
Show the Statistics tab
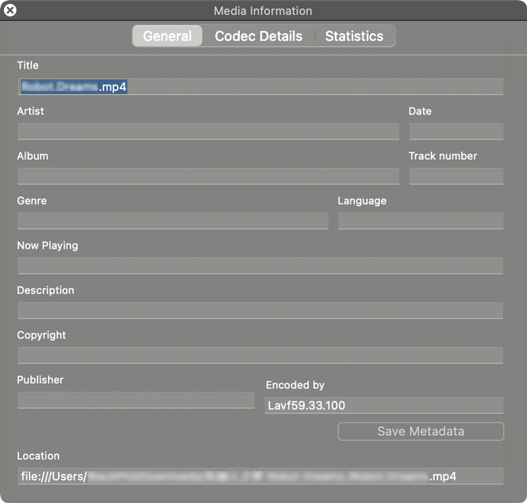click(x=354, y=36)
